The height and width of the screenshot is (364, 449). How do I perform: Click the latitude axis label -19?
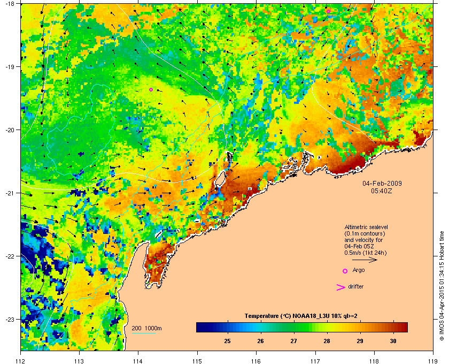10,67
